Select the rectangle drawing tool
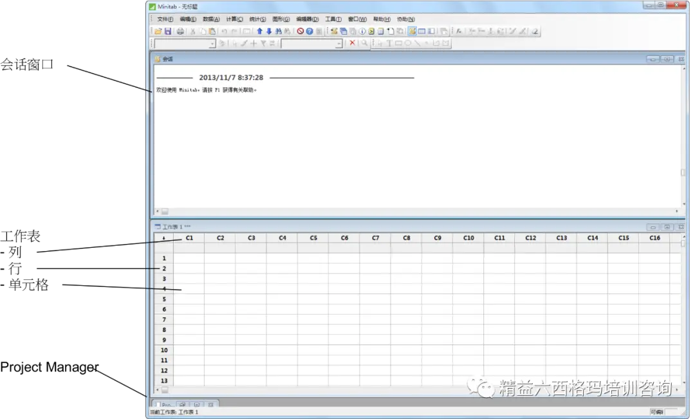695x419 pixels. click(x=398, y=43)
